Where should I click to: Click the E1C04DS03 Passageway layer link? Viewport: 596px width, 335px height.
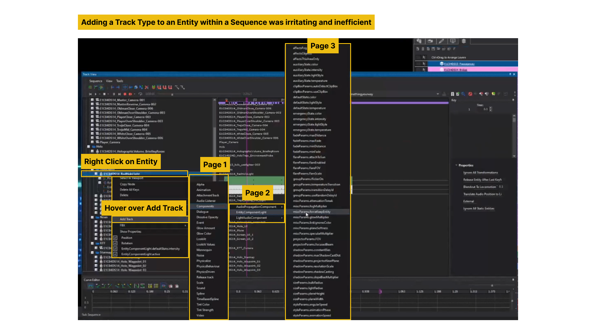coord(459,64)
